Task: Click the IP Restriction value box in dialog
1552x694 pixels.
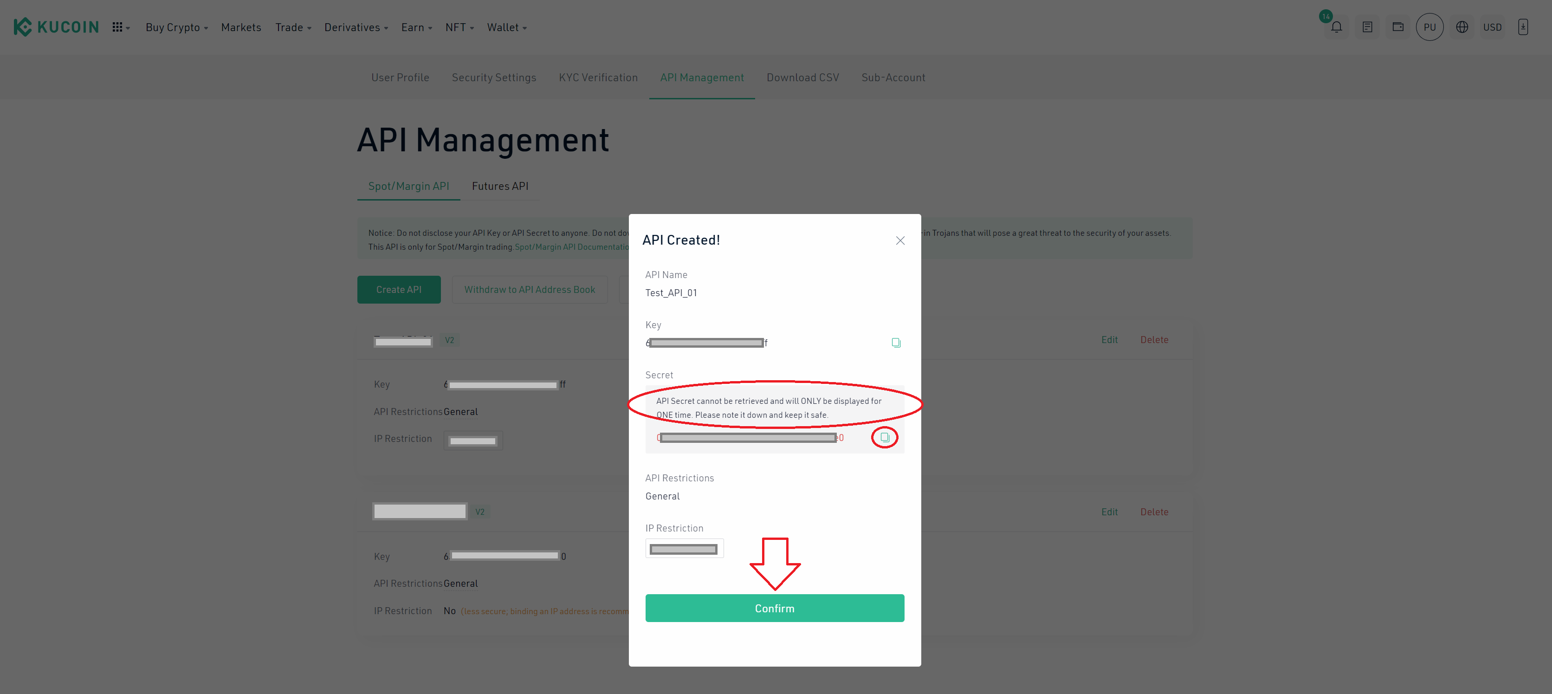Action: tap(684, 549)
